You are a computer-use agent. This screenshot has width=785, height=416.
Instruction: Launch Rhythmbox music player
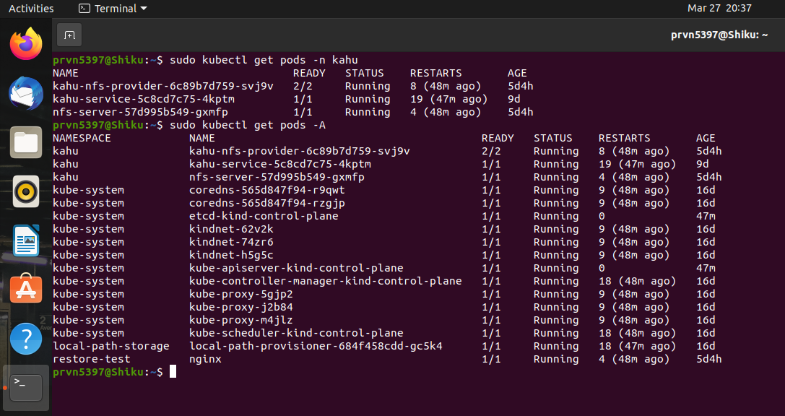tap(25, 191)
